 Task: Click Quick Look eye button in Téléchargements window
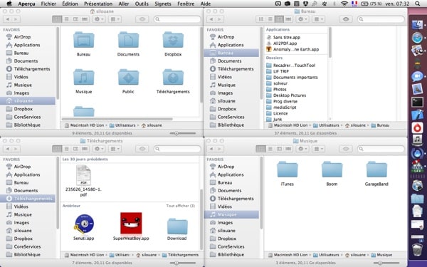point(142,149)
